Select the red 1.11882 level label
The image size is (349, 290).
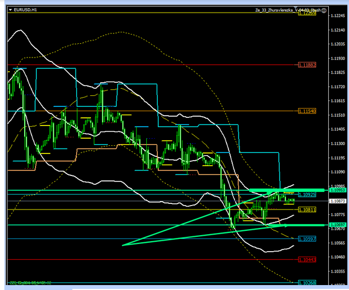tap(307, 65)
